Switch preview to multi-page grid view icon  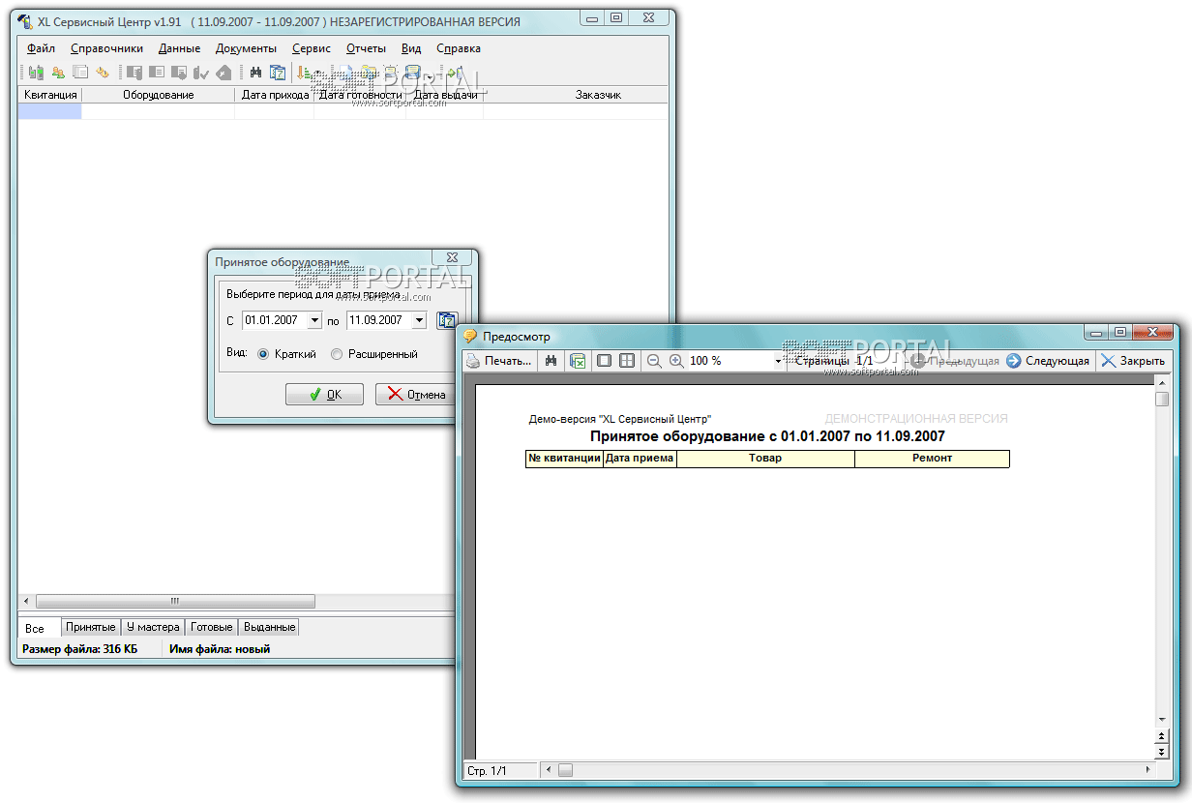[x=627, y=361]
